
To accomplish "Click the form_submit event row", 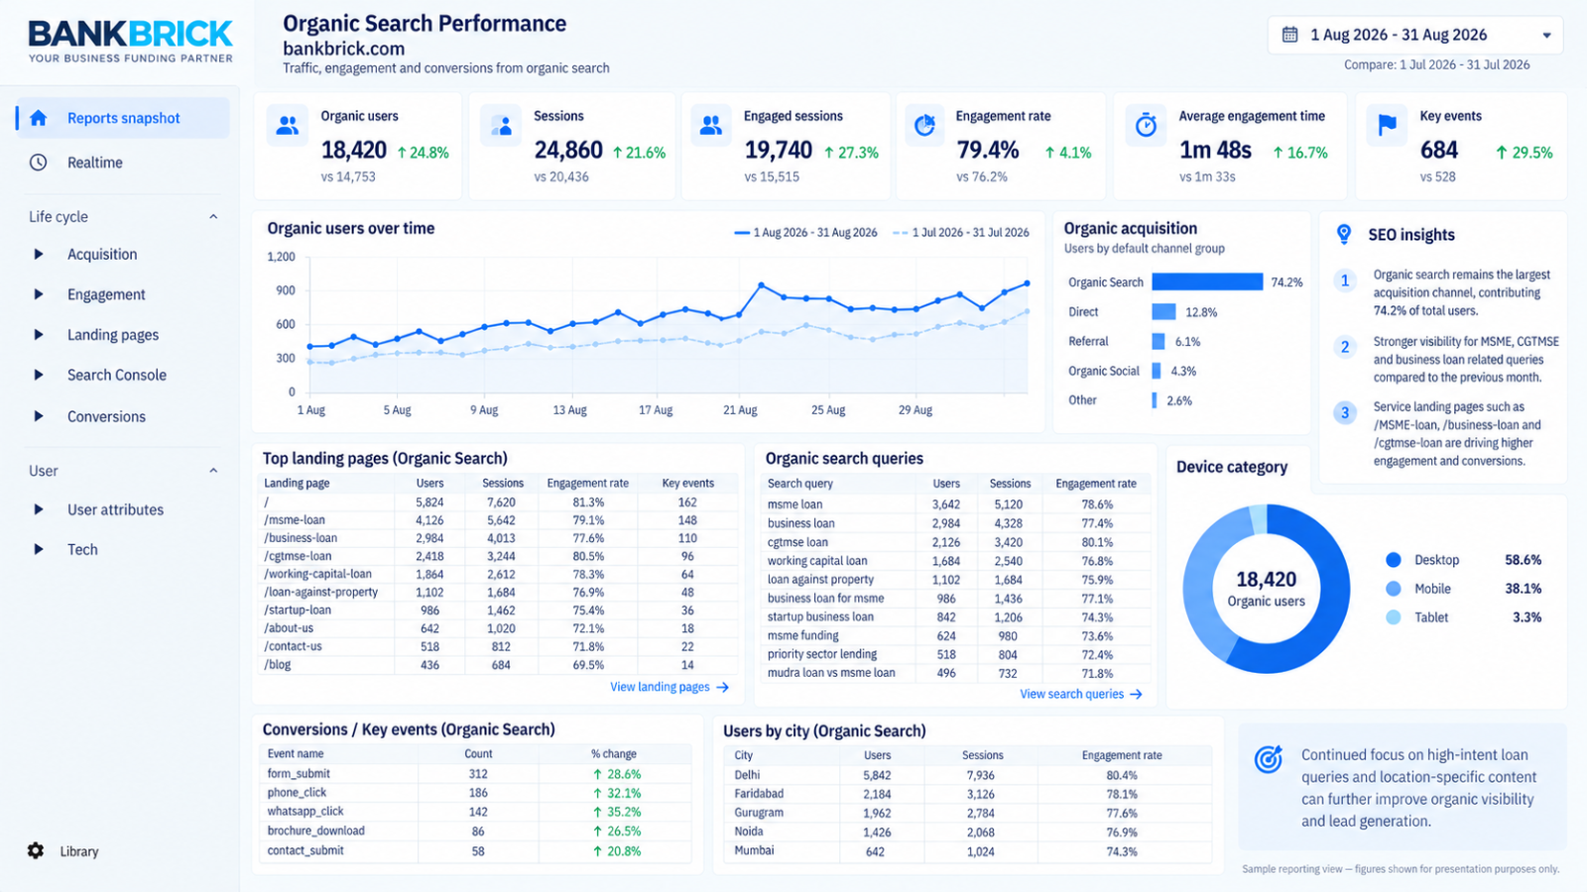I will (x=476, y=774).
